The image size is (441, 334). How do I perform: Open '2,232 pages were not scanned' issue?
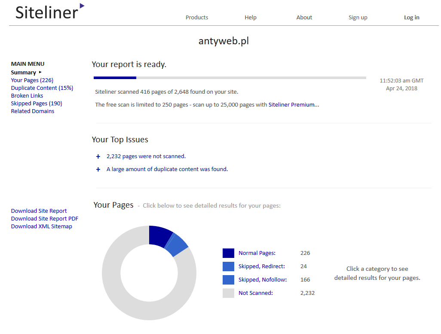coord(146,156)
